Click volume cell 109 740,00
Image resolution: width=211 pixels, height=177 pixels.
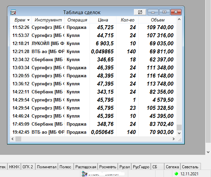(x=160, y=28)
